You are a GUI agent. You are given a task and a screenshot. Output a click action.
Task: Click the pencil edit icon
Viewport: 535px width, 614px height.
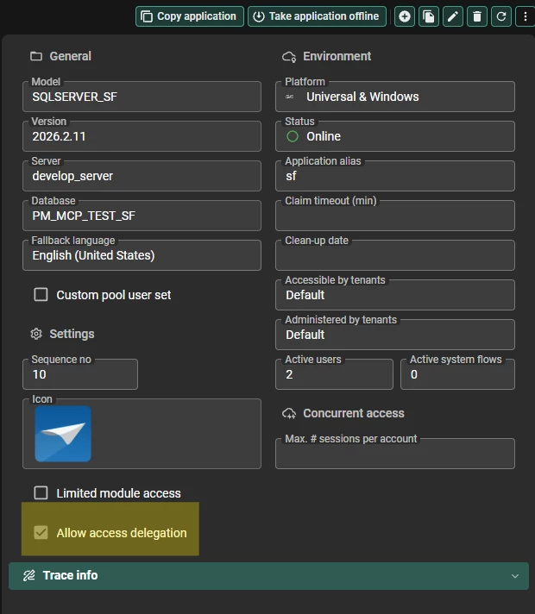click(x=453, y=16)
